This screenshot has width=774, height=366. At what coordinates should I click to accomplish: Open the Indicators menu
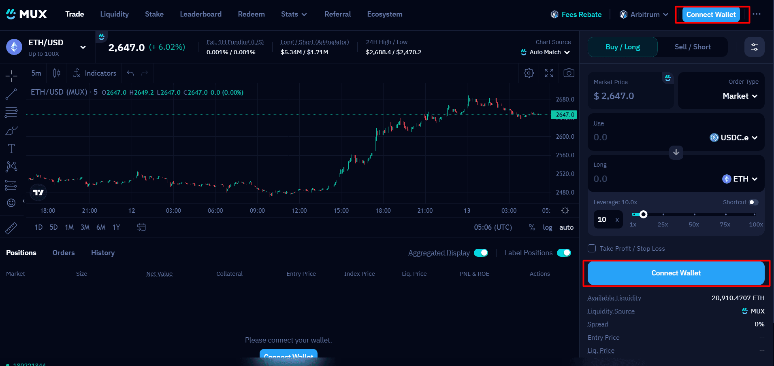pos(95,73)
